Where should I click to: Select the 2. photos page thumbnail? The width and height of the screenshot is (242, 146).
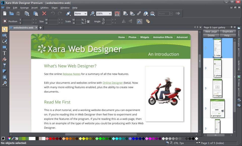point(218,68)
